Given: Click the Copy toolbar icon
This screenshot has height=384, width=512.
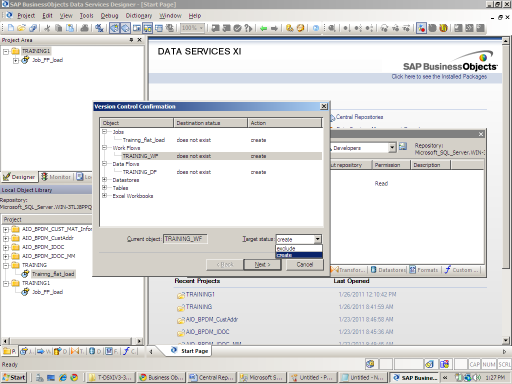Looking at the screenshot, I should tap(58, 28).
